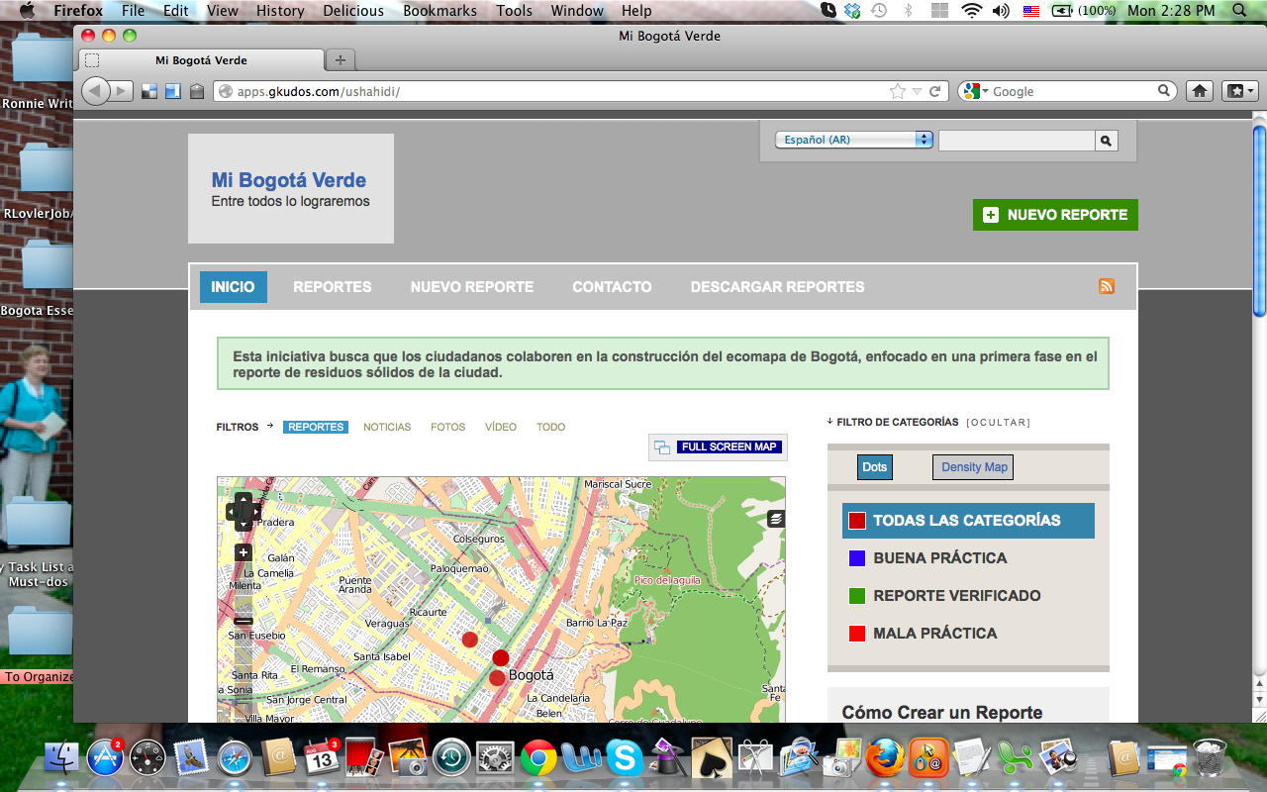Image resolution: width=1267 pixels, height=792 pixels.
Task: Click the page vertical scrollbar
Action: tap(1259, 222)
